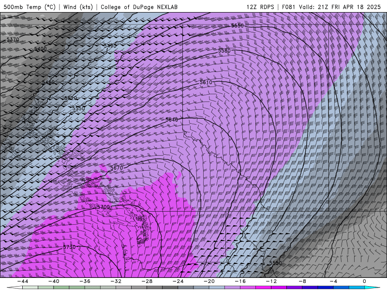Click the 5460 height contour label
This screenshot has height=290, width=387.
point(48,82)
